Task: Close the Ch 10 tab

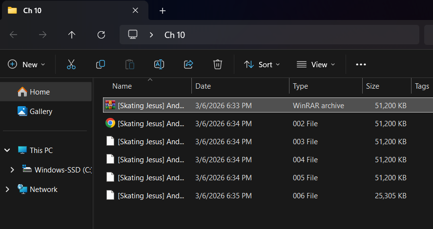Action: point(135,10)
